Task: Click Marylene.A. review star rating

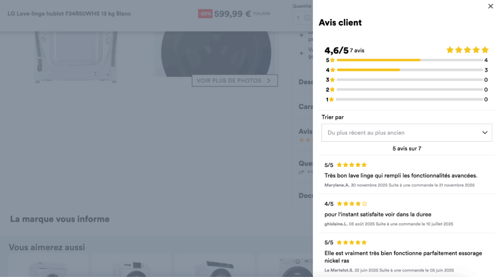Action: click(352, 165)
